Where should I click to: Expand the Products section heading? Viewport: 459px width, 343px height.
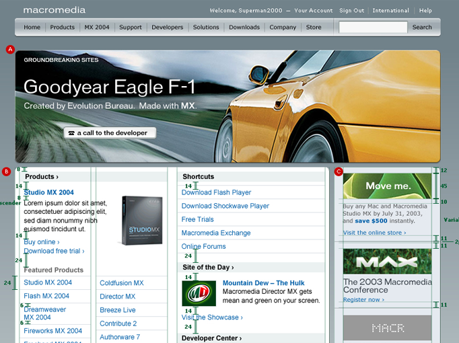click(42, 177)
